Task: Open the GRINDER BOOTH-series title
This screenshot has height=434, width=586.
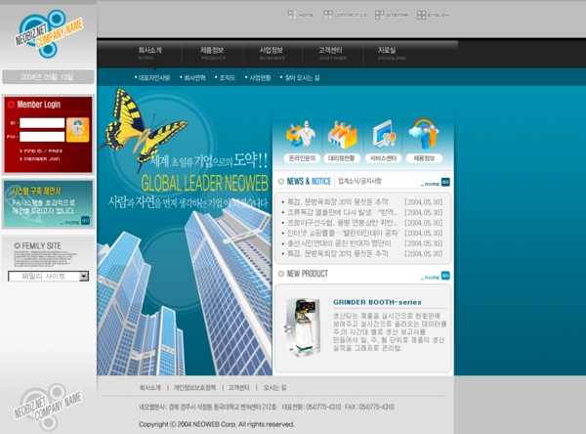Action: [x=377, y=302]
